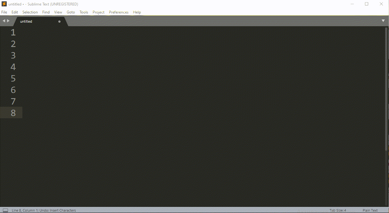
Task: Select the untitled tab
Action: [40, 21]
